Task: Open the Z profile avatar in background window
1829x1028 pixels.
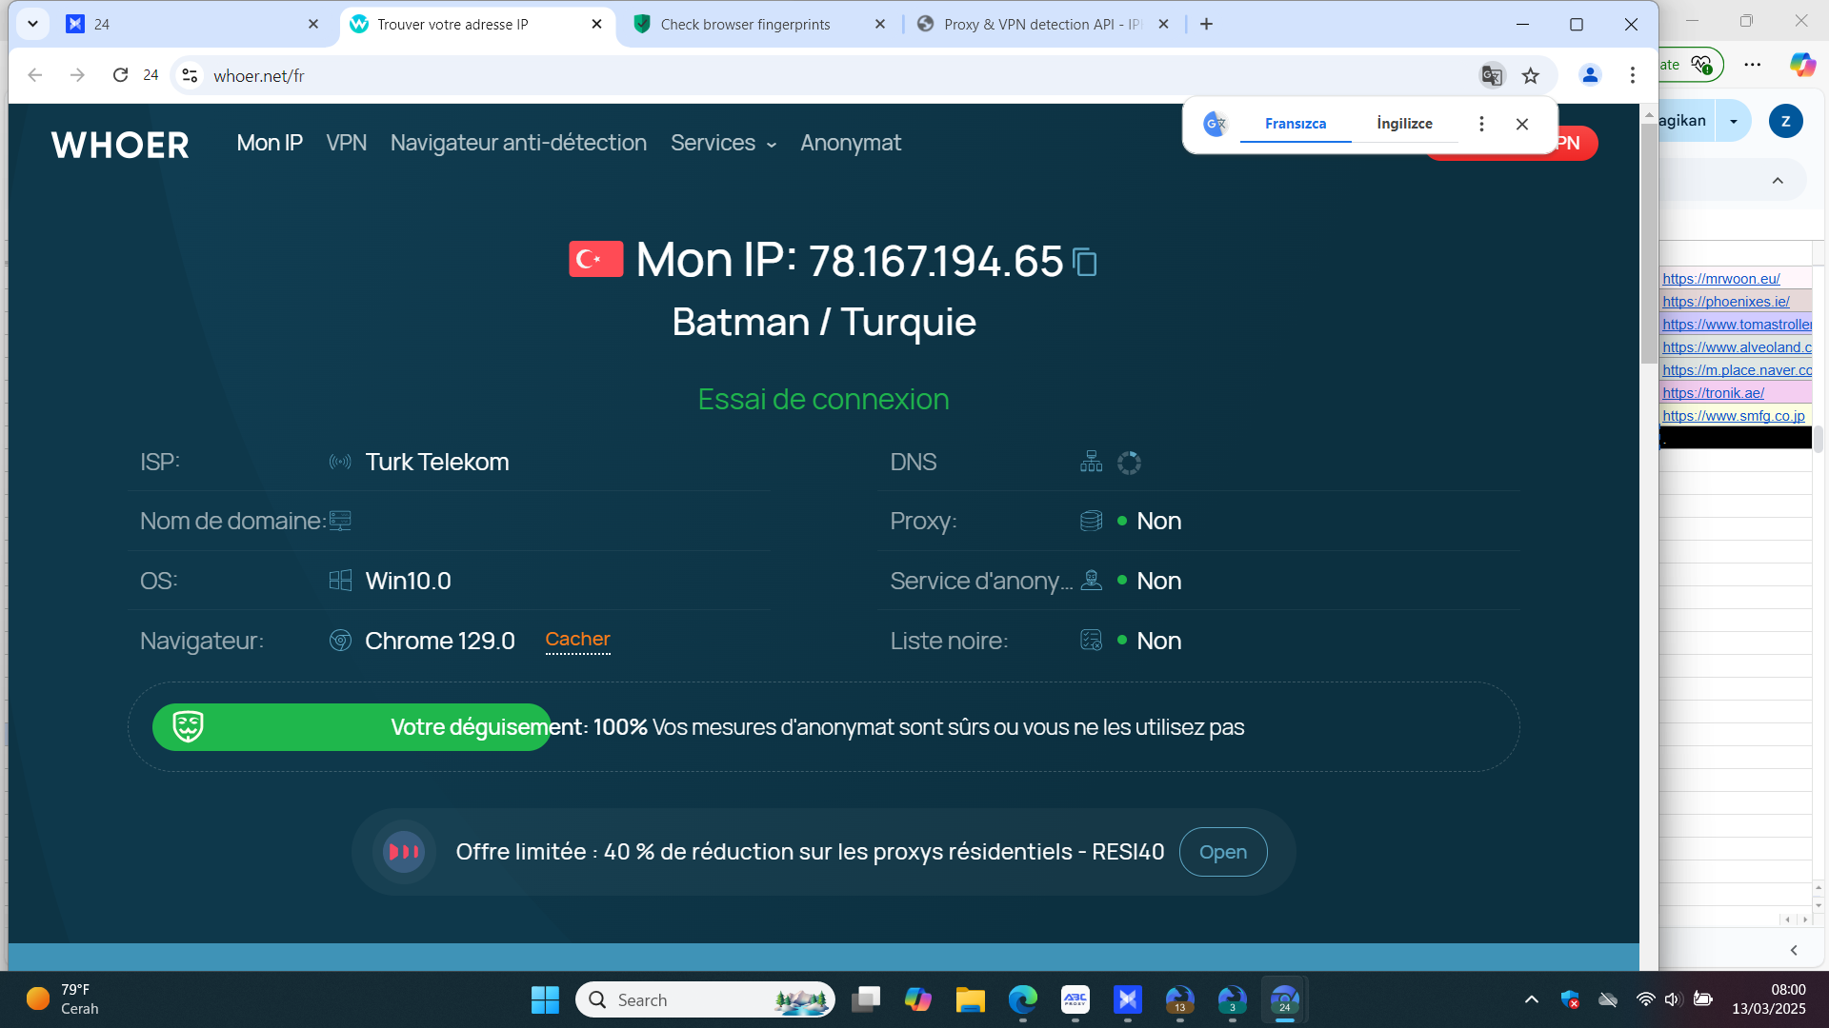Action: 1785,121
